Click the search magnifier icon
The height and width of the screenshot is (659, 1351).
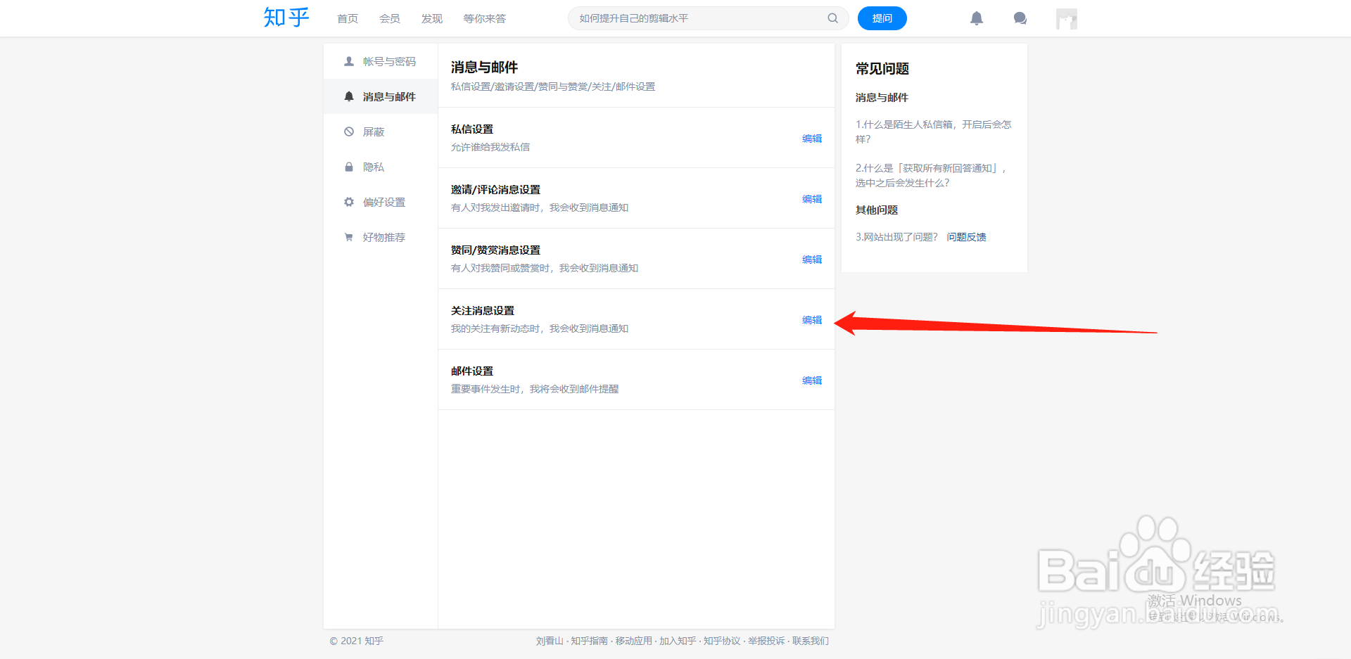point(832,18)
